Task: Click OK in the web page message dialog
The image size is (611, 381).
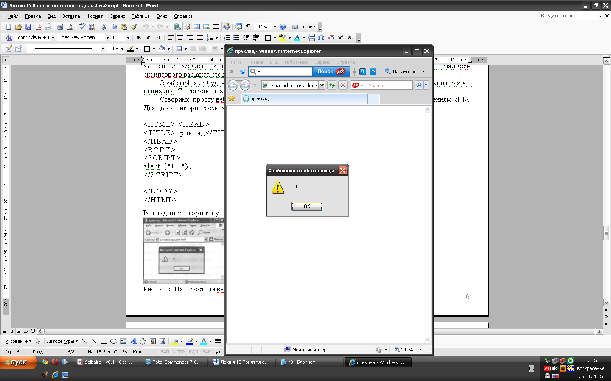Action: 307,207
